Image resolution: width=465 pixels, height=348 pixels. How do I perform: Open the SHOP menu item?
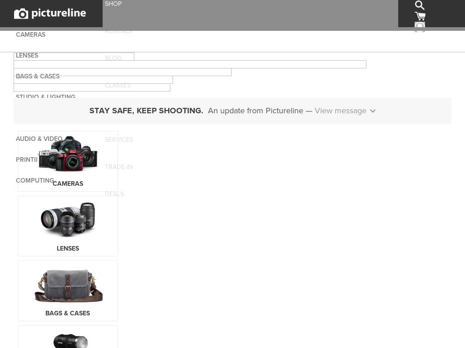pos(113,4)
